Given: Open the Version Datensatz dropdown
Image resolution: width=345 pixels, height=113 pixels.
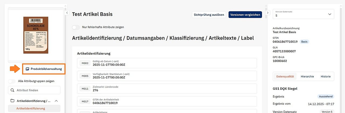Looking at the screenshot, I should point(303,14).
